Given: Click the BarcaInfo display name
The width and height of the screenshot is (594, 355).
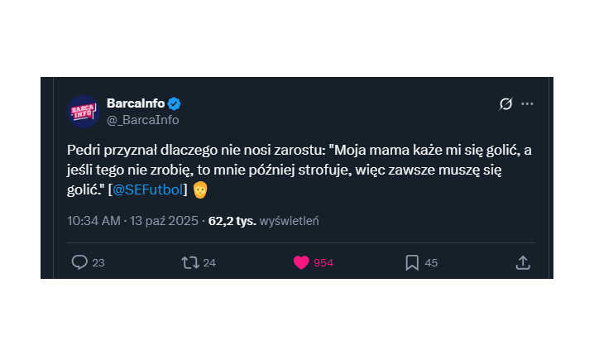Looking at the screenshot, I should 137,103.
